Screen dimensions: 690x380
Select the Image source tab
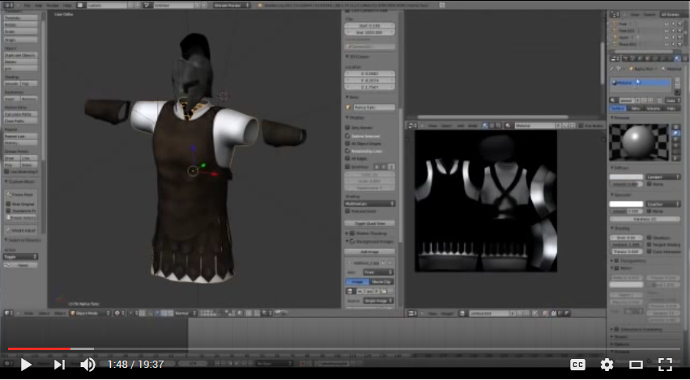point(357,281)
